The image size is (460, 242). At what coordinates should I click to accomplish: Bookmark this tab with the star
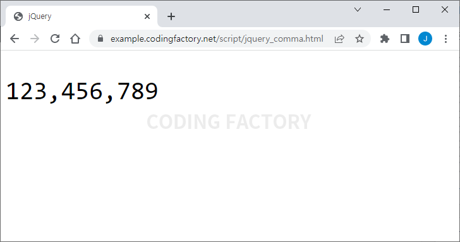coord(360,39)
